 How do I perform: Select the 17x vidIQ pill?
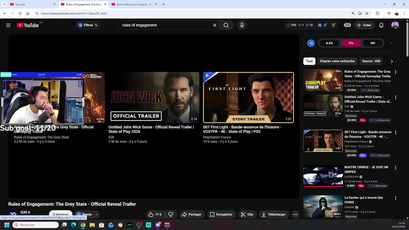click(351, 43)
